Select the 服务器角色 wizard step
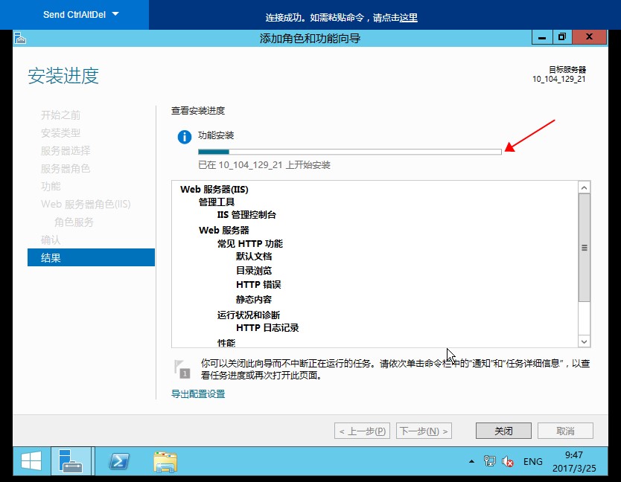The image size is (621, 482). (x=66, y=169)
